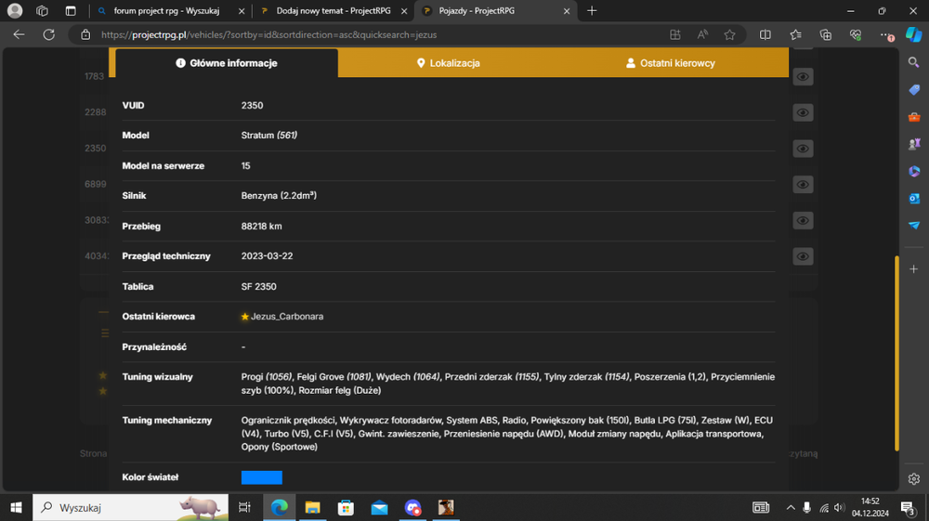Open the sidebar tools briefcase
Viewport: 929px width, 521px height.
click(x=913, y=117)
